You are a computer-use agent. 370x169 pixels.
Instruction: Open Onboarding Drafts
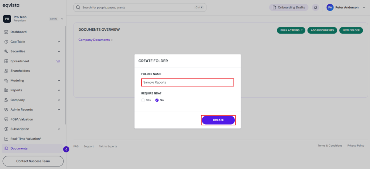[x=289, y=8]
